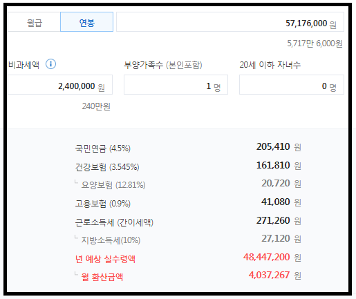The image size is (356, 299).
Task: Select the 271,260 원 income tax amount
Action: coord(279,220)
